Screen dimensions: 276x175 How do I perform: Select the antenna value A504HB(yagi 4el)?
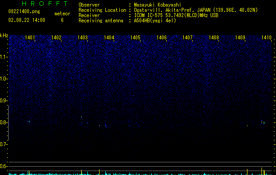click(155, 21)
